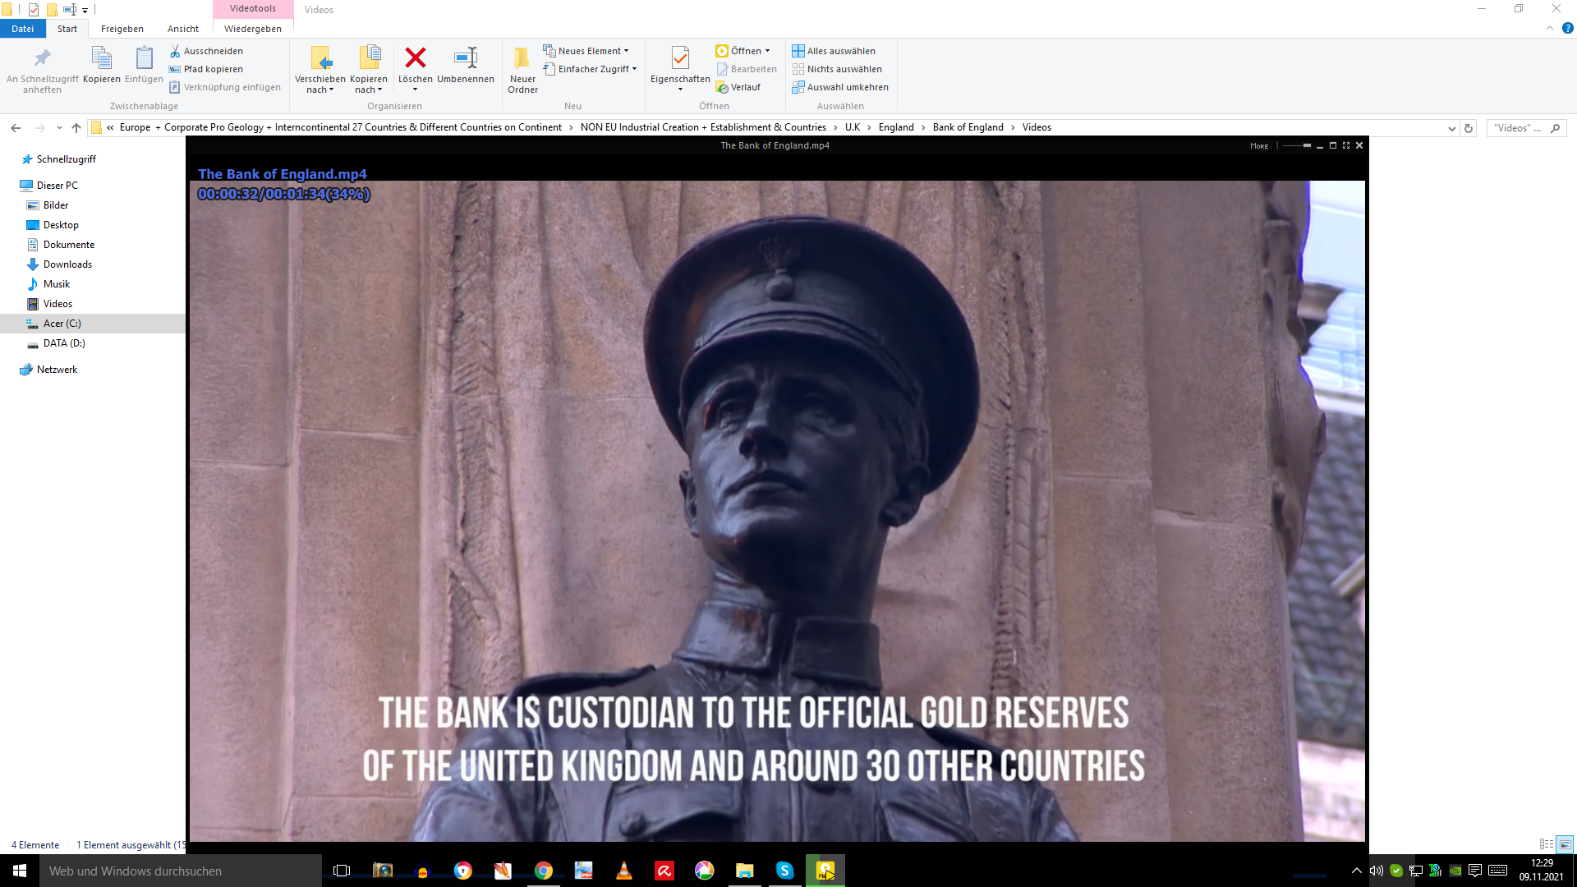Refresh the Videos folder view
This screenshot has height=887, width=1577.
[1469, 127]
